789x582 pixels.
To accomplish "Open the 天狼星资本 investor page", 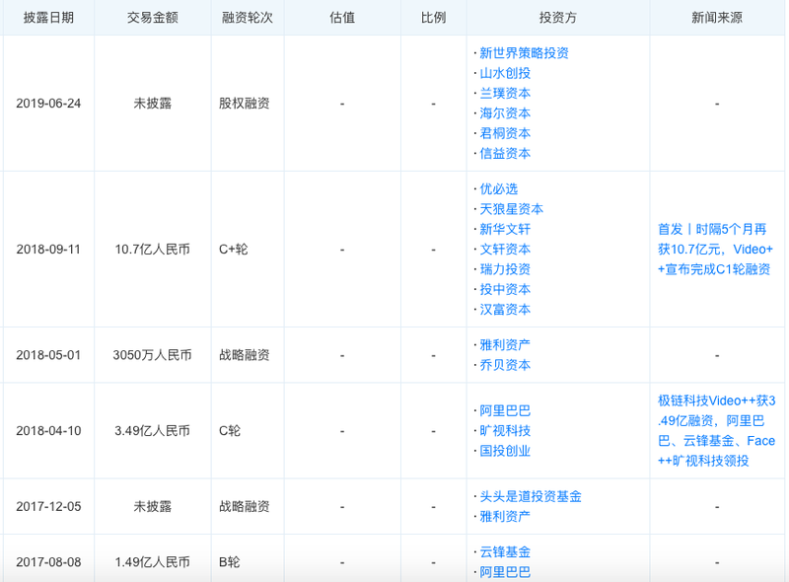I will (511, 209).
